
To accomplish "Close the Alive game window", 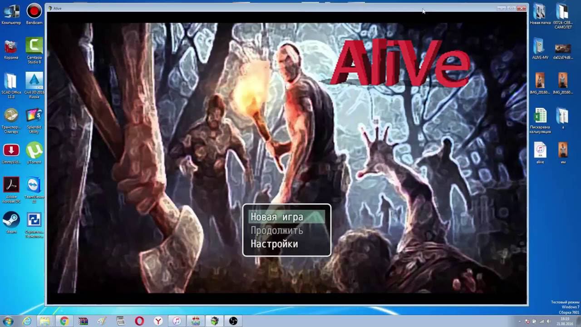I will (x=521, y=8).
